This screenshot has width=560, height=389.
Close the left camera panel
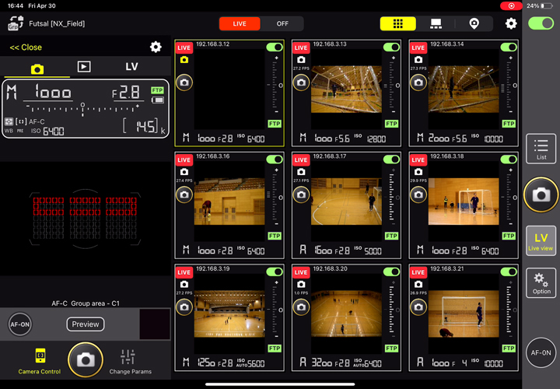pyautogui.click(x=26, y=47)
